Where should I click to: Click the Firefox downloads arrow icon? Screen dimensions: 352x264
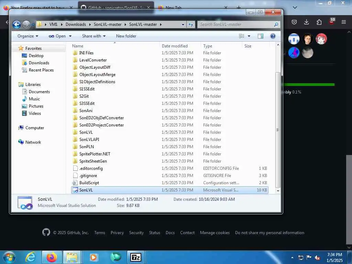pos(306,22)
